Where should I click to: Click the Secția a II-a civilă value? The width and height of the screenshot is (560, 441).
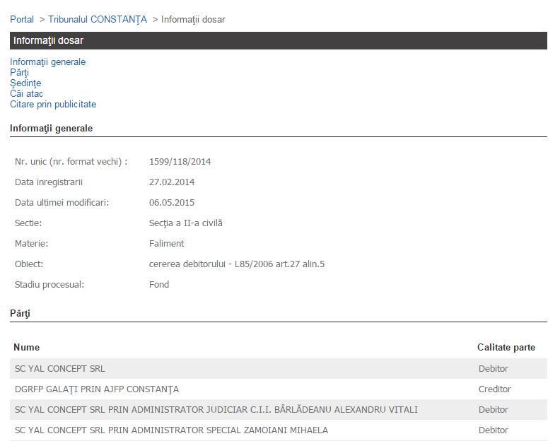point(186,223)
